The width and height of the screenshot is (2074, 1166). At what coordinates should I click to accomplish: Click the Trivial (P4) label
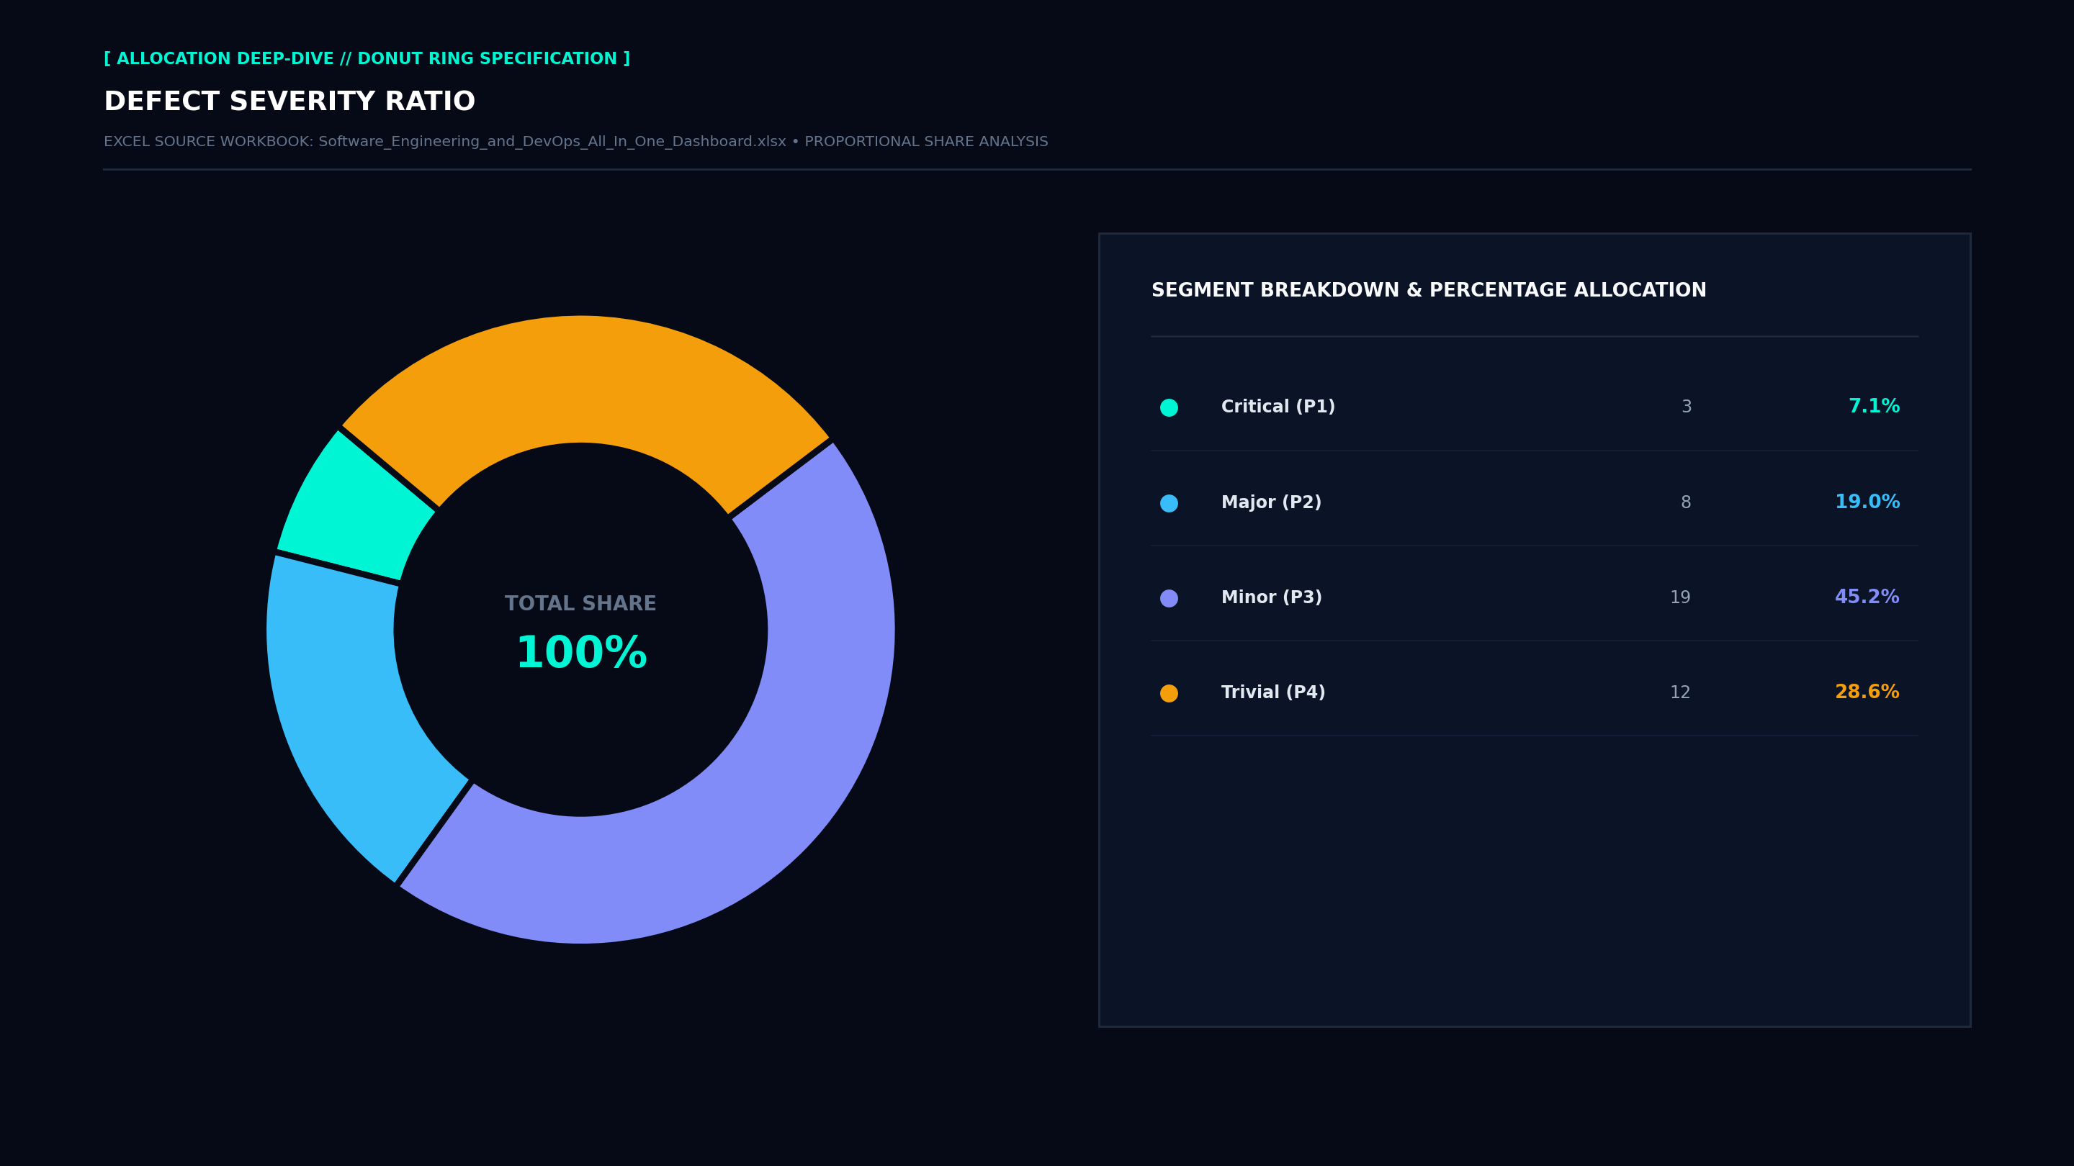click(x=1273, y=693)
